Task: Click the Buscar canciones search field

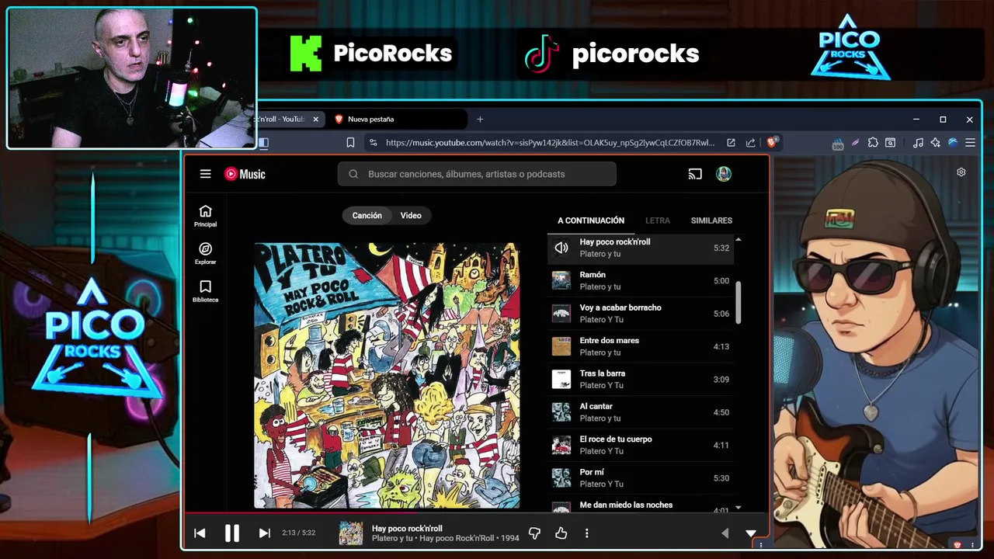Action: pos(477,174)
